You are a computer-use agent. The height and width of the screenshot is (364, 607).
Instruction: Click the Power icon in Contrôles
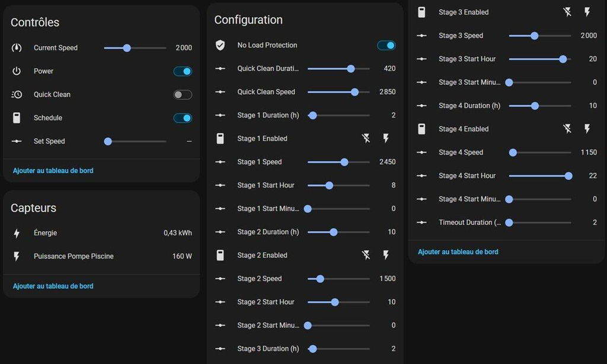tap(17, 71)
